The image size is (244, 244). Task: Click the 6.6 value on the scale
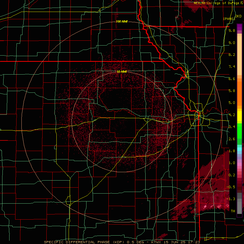pos(232,79)
